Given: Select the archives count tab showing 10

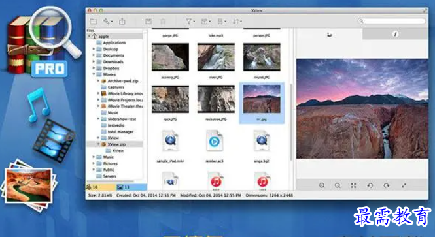Looking at the screenshot, I should coord(101,187).
